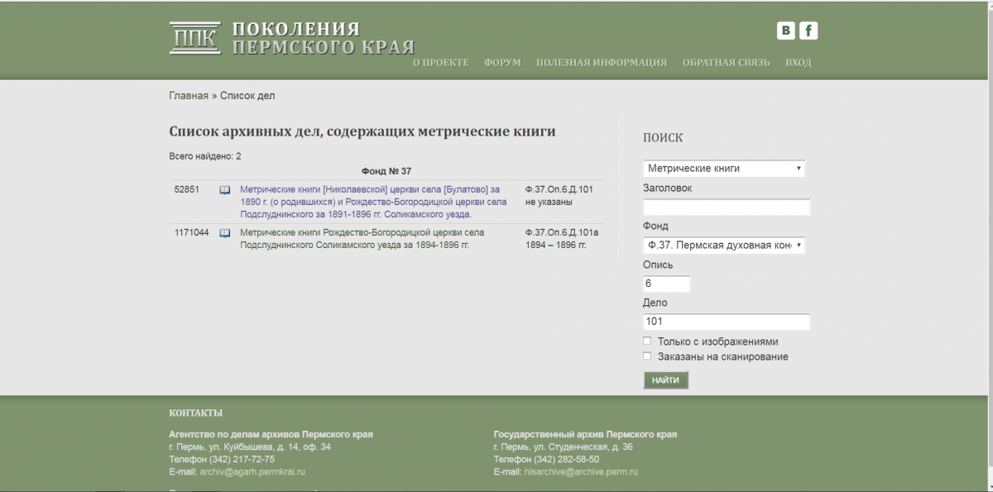Click the Вход login link
Image resolution: width=993 pixels, height=492 pixels.
click(x=798, y=63)
